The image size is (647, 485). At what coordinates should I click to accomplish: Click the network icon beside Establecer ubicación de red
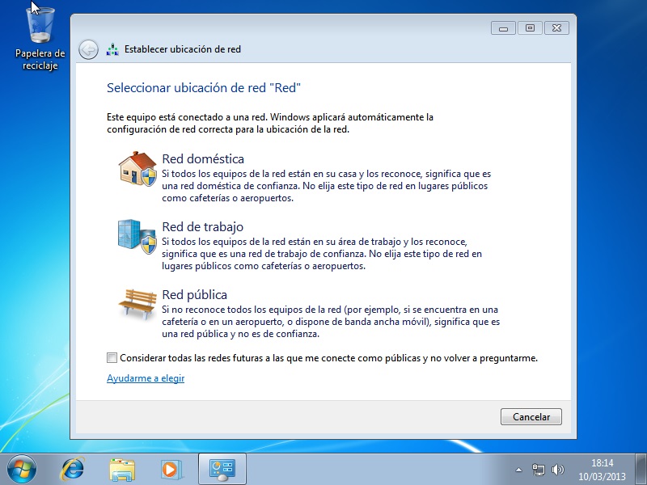pyautogui.click(x=112, y=49)
